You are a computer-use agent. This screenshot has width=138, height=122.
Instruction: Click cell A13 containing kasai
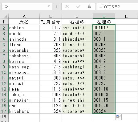click(24, 89)
